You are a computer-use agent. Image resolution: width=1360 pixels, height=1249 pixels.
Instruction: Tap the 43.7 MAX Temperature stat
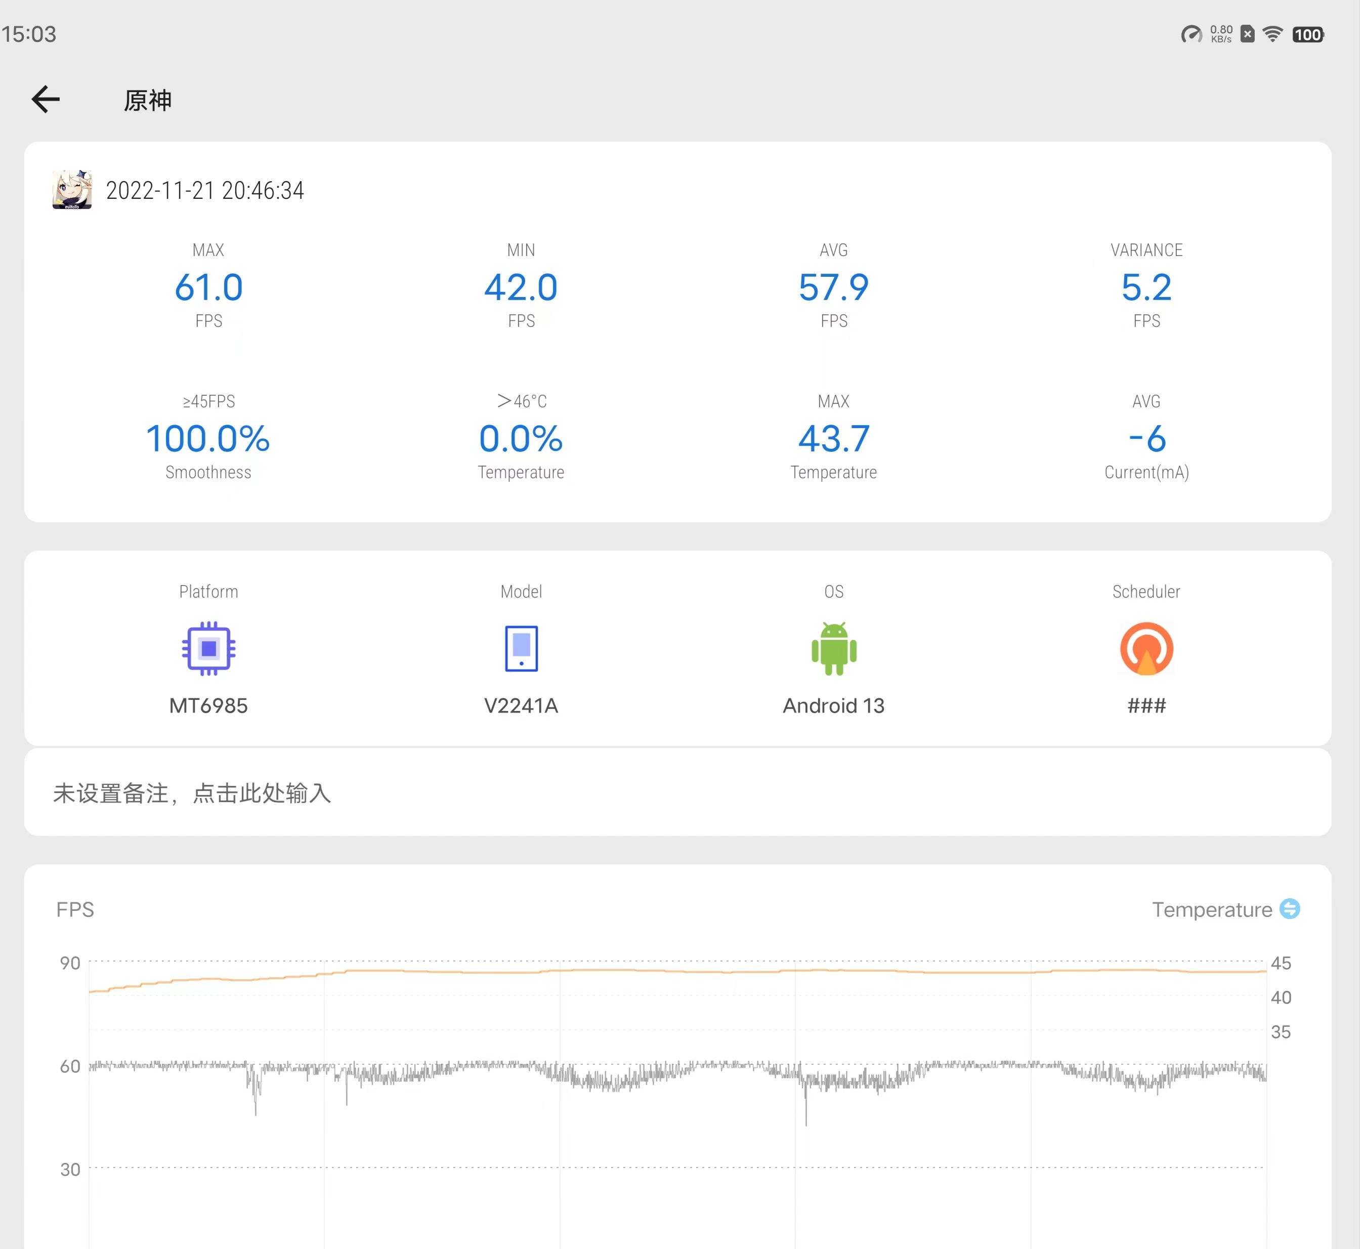pos(834,439)
